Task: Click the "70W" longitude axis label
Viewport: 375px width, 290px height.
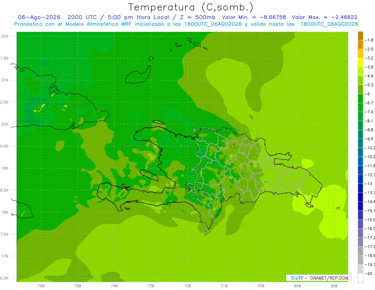Action: click(x=261, y=286)
